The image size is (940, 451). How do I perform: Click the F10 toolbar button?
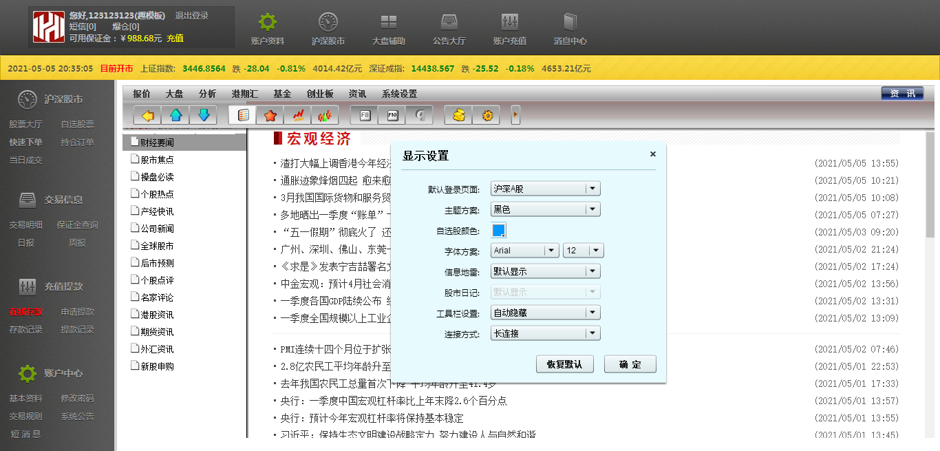point(392,116)
